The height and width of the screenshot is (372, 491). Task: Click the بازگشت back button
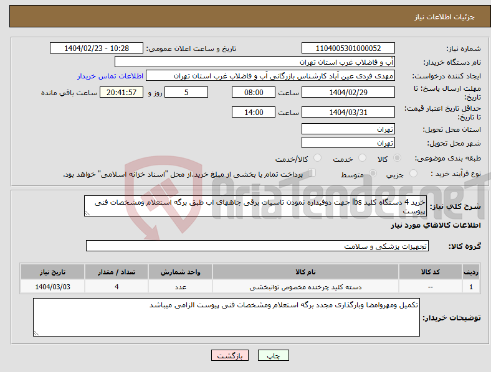pos(230,355)
